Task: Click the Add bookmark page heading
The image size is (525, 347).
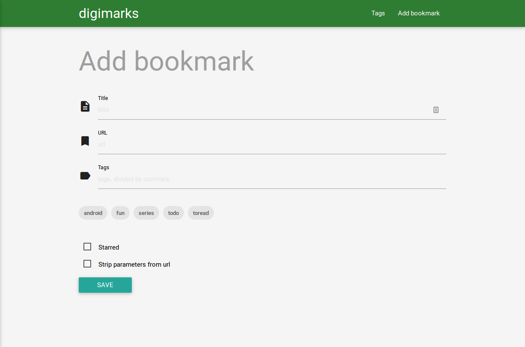Action: [166, 60]
